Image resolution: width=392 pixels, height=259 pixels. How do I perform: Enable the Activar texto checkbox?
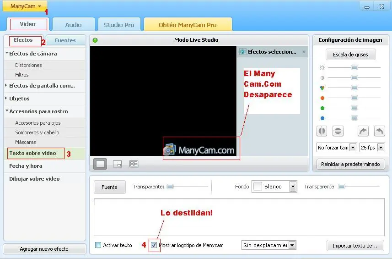[98, 245]
